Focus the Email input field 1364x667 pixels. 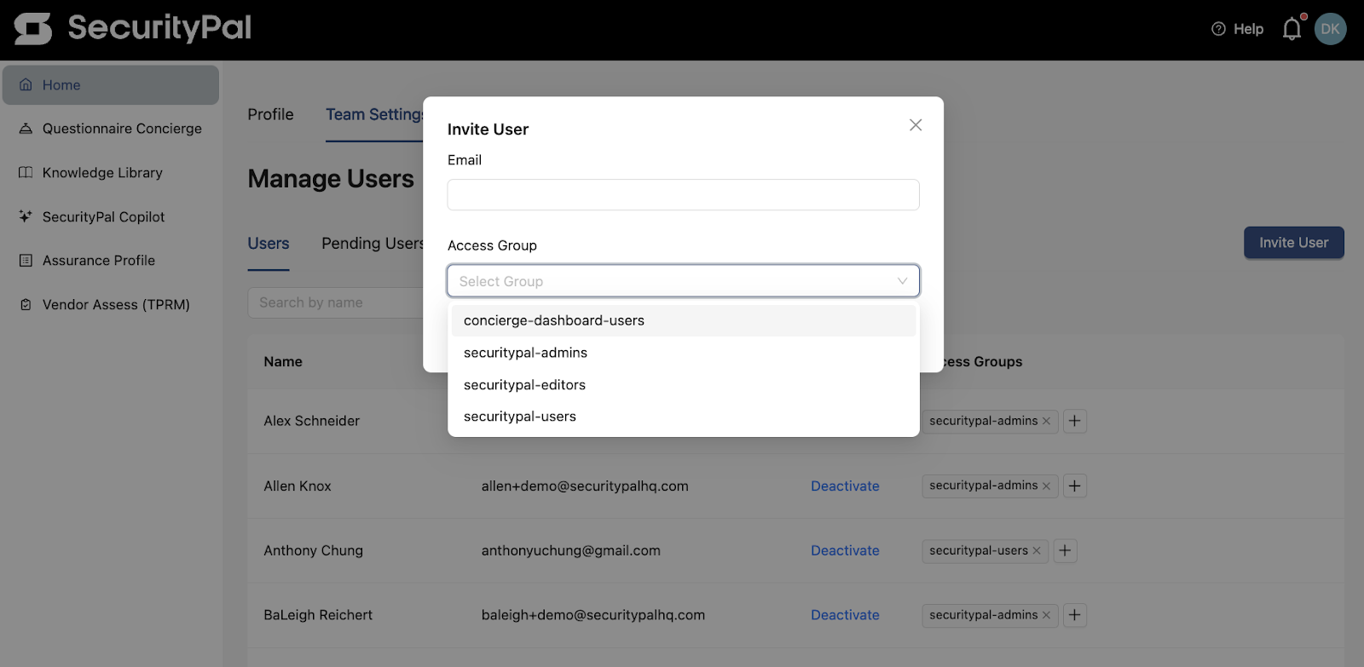pyautogui.click(x=684, y=194)
